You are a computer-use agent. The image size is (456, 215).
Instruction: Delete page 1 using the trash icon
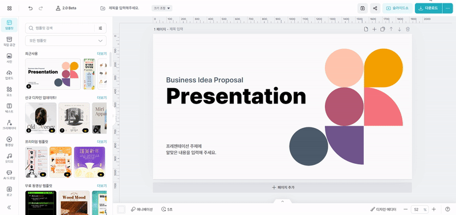click(408, 29)
